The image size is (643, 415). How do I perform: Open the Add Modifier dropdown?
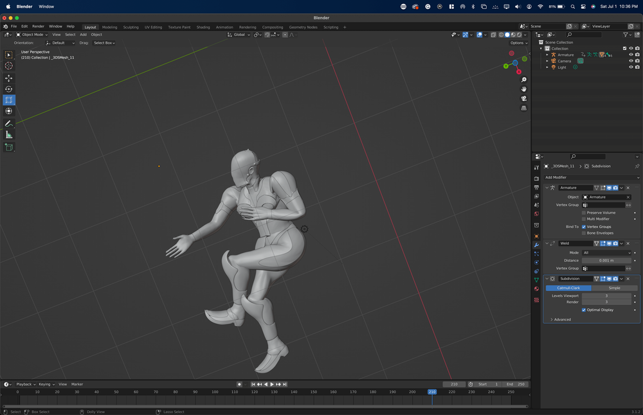coord(592,177)
